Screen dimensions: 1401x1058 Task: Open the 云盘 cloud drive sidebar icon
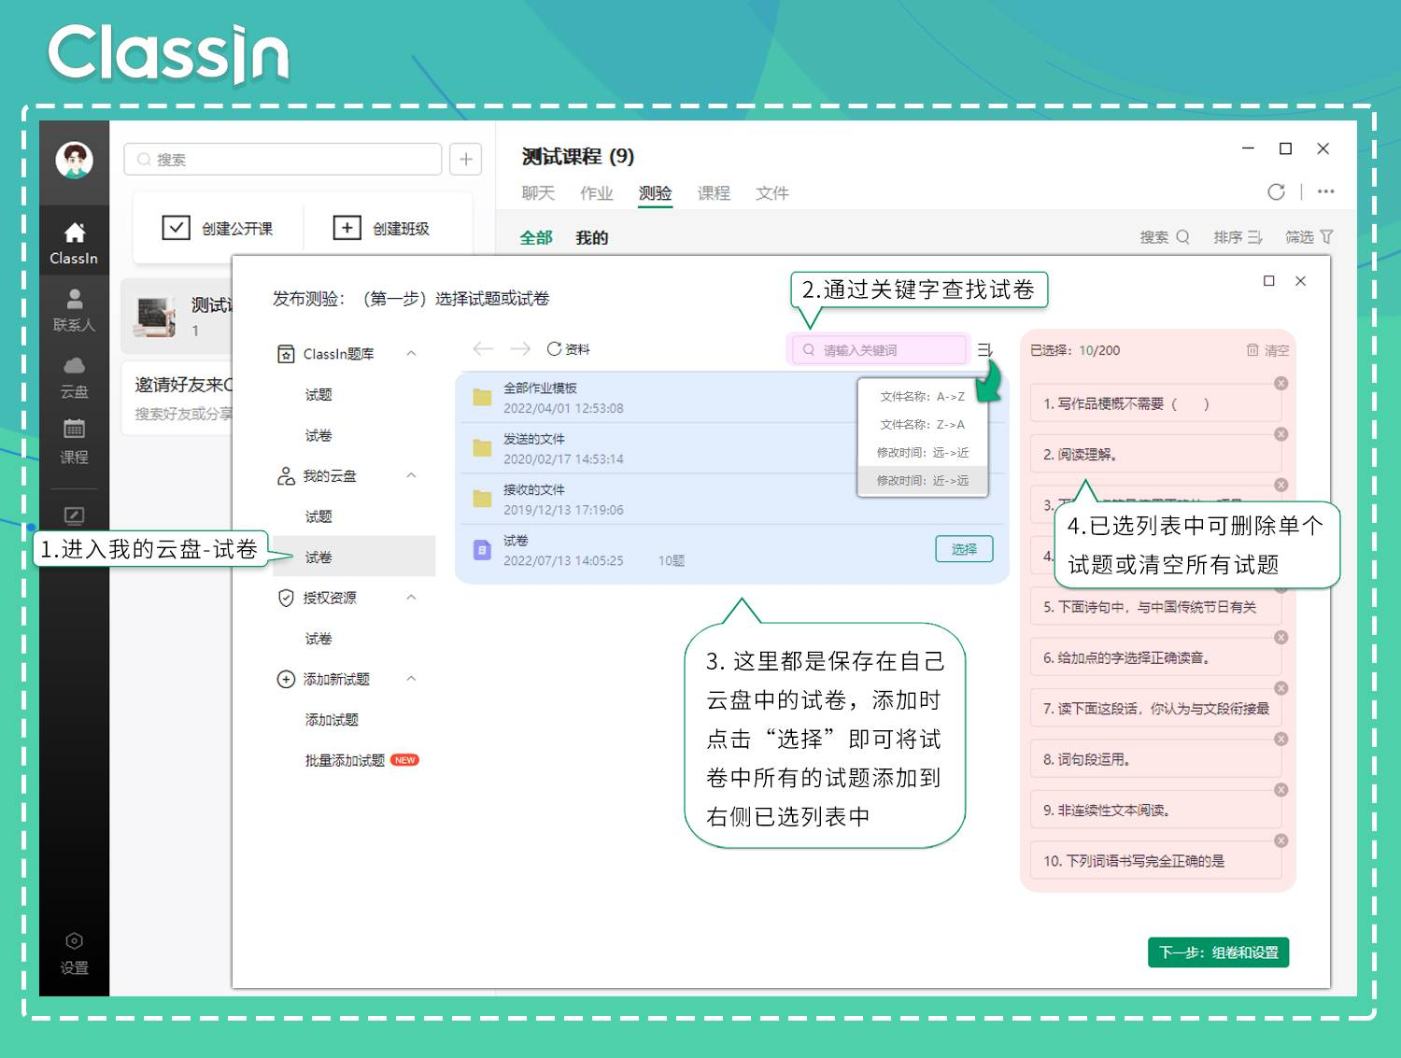[74, 376]
